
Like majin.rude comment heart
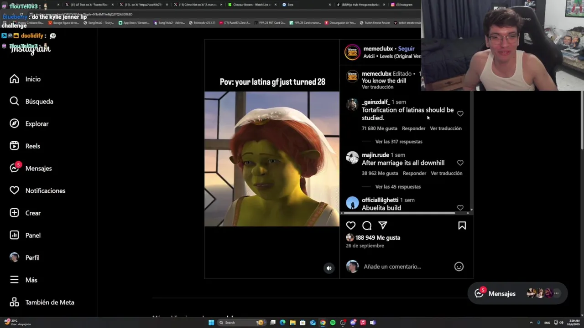(460, 163)
